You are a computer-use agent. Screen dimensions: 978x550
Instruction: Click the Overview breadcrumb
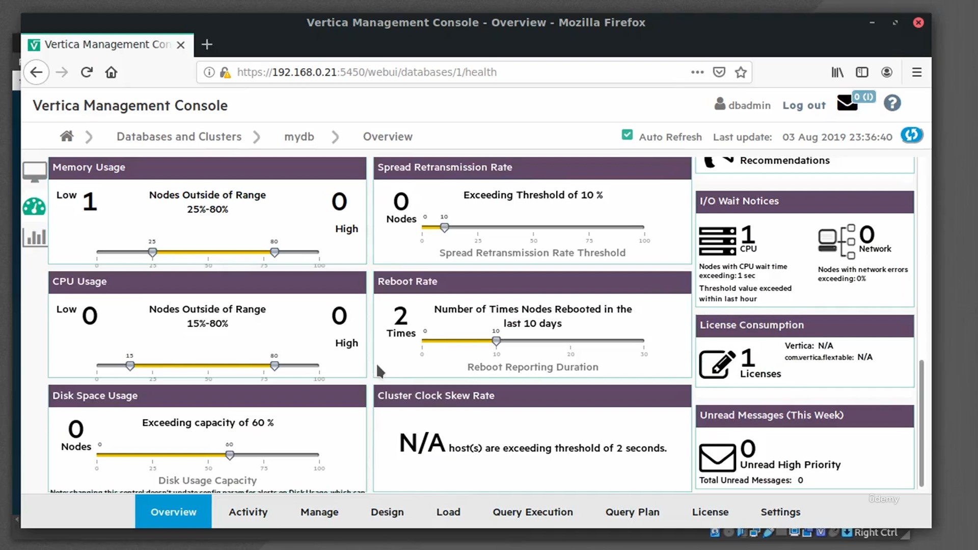click(388, 136)
